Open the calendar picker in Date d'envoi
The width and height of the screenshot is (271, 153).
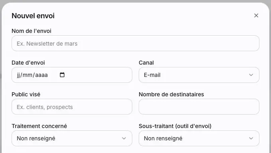[62, 75]
